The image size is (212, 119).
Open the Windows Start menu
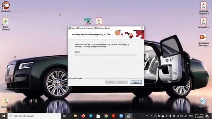pyautogui.click(x=4, y=116)
